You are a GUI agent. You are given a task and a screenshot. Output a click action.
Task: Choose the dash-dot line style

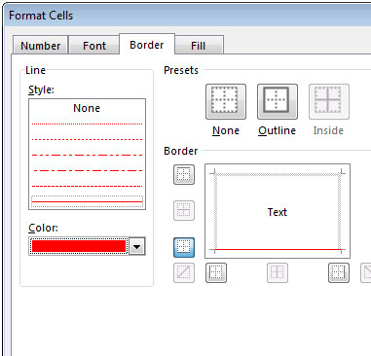coord(88,170)
